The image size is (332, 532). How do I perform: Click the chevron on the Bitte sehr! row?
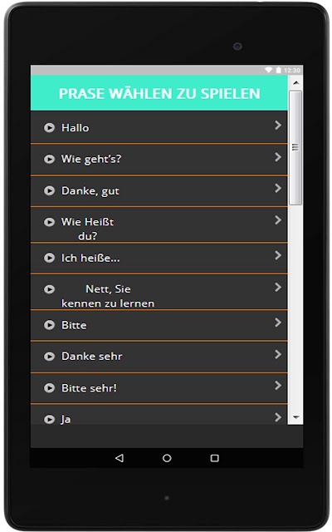278,386
